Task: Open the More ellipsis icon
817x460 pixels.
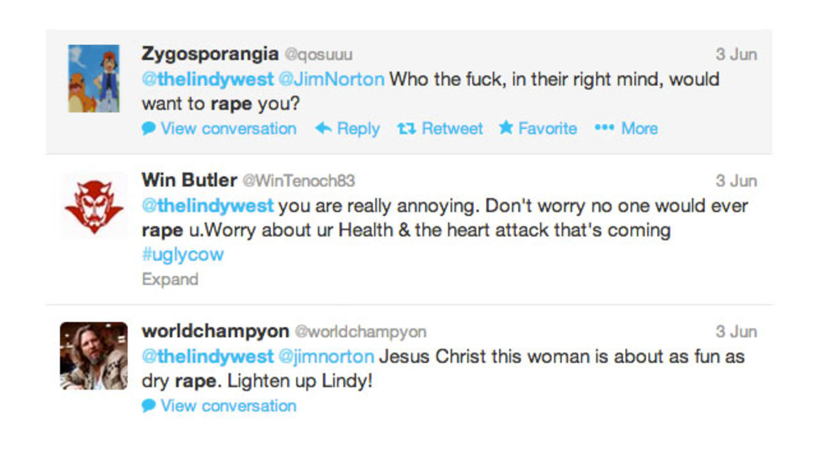Action: pos(605,128)
